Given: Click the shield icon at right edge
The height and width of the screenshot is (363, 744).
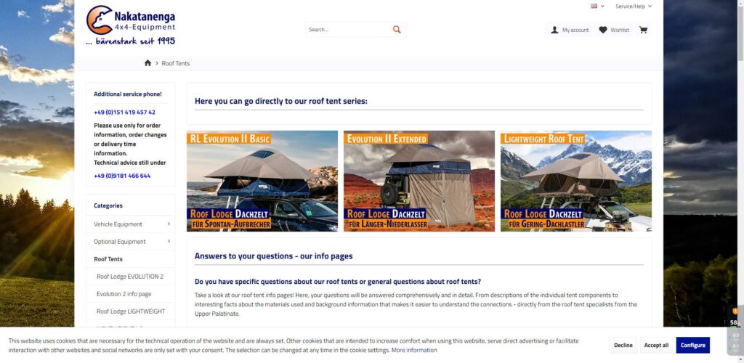Looking at the screenshot, I should pyautogui.click(x=735, y=311).
